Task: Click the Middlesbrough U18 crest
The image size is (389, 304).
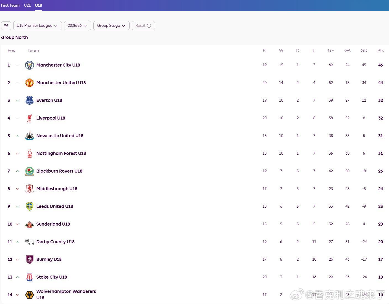Action: [x=30, y=189]
